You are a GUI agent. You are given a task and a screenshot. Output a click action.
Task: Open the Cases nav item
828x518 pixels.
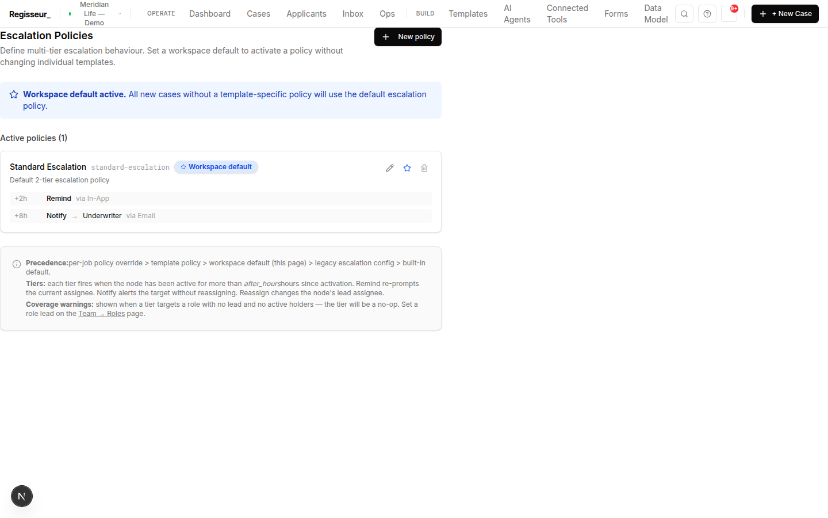point(258,14)
